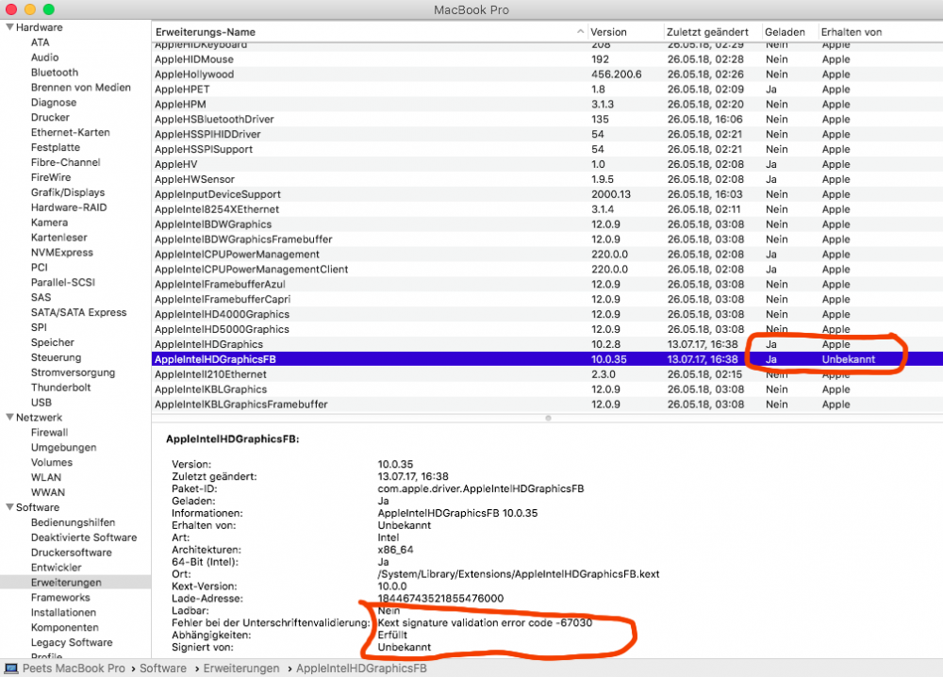Collapse the Software section triangle
Screen dimensions: 943x677
pos(9,507)
